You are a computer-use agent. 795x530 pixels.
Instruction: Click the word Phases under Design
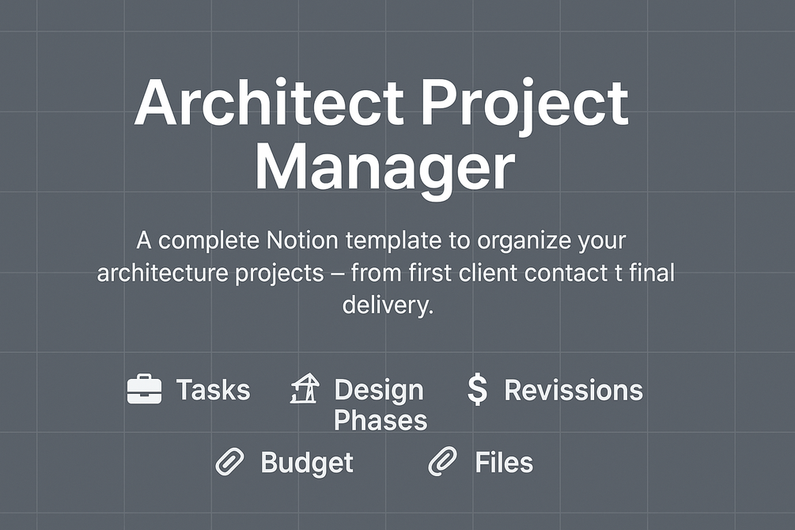(x=380, y=420)
